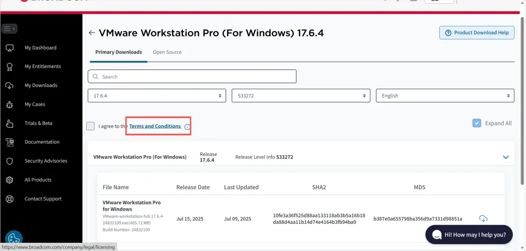This screenshot has height=251, width=526.
Task: Open Contact Support menu item
Action: 43,199
